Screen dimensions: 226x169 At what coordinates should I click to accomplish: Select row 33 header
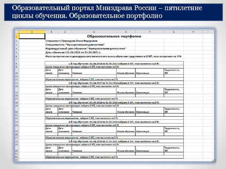tap(17, 160)
